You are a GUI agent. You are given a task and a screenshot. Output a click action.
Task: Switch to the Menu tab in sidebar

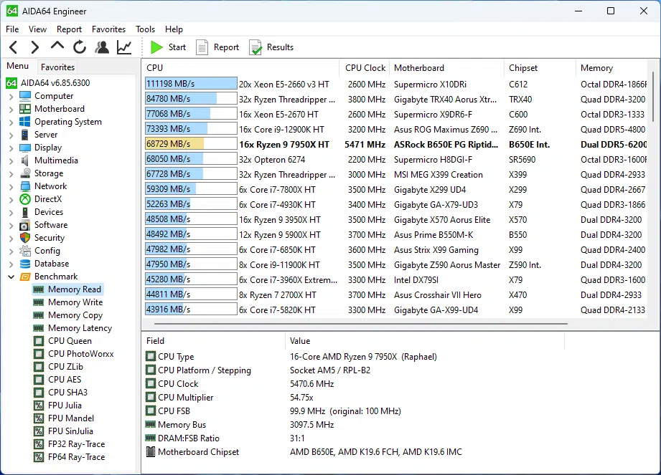pos(18,66)
